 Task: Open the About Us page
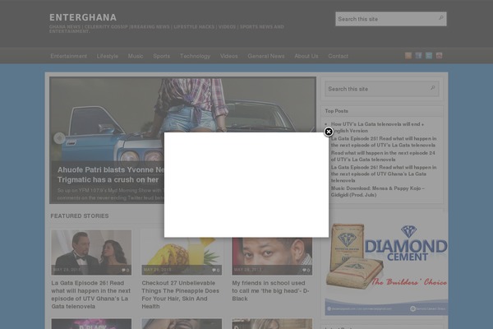[306, 56]
